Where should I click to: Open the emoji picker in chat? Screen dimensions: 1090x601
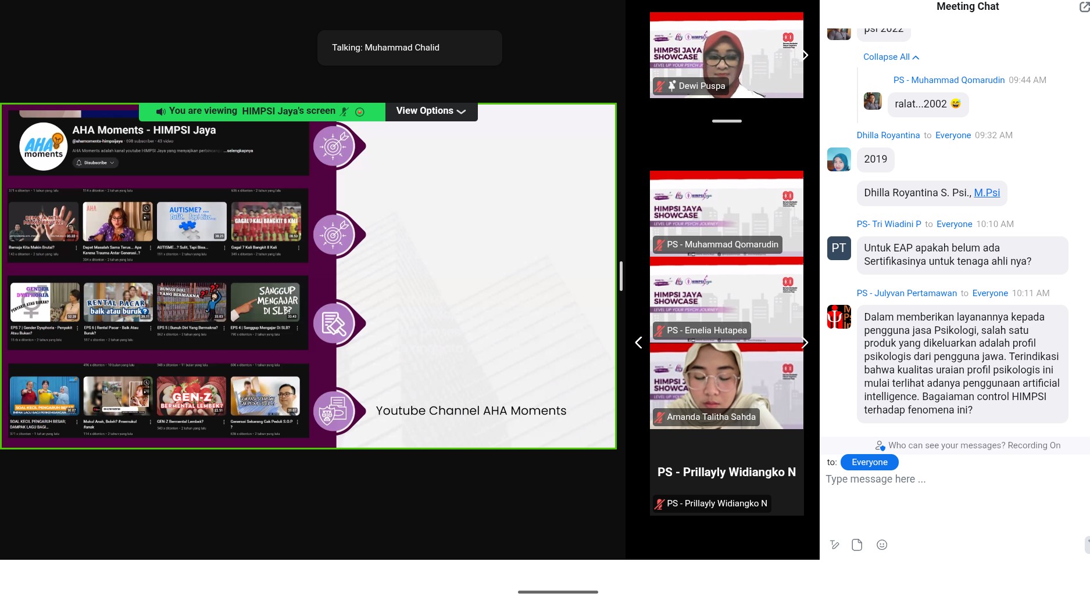click(x=882, y=545)
